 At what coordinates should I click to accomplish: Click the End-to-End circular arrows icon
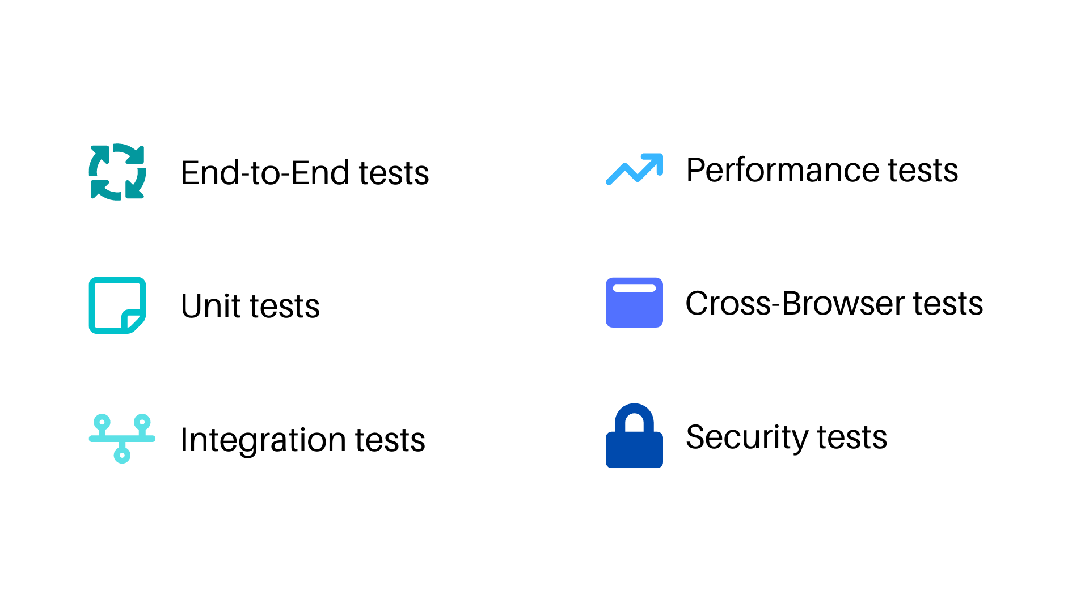pos(117,172)
